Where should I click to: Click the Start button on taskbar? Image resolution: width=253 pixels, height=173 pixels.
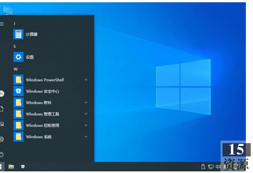click(x=1, y=167)
